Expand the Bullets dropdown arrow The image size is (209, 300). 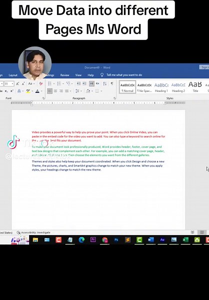[54, 84]
